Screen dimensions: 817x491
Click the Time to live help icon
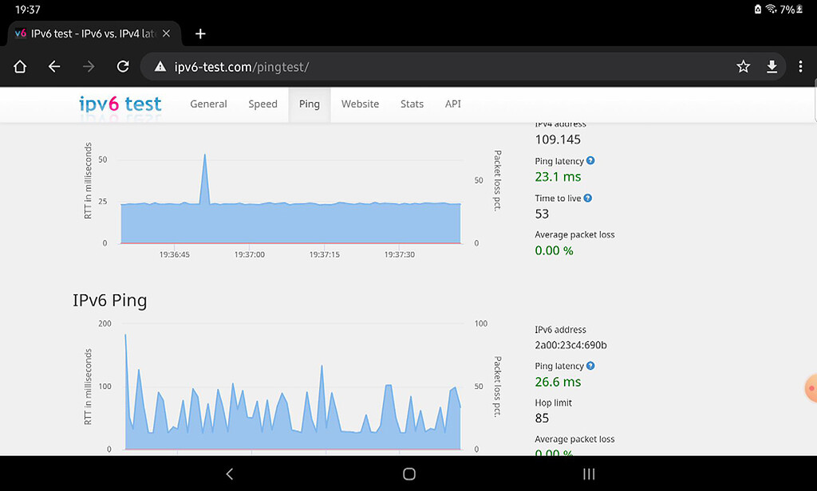(588, 198)
